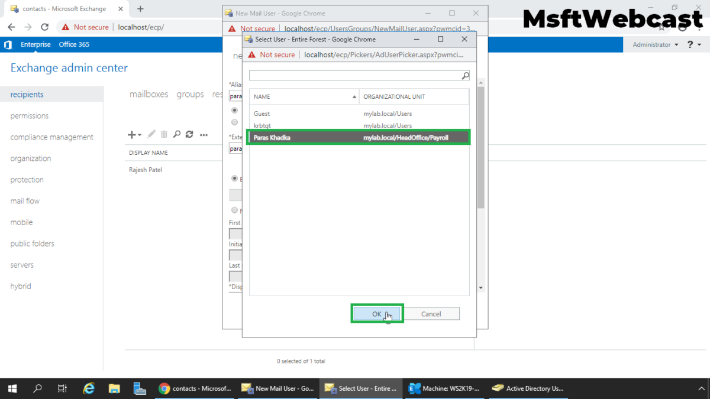Click the search magnifier inside Select User dialog
The width and height of the screenshot is (710, 399).
[466, 76]
